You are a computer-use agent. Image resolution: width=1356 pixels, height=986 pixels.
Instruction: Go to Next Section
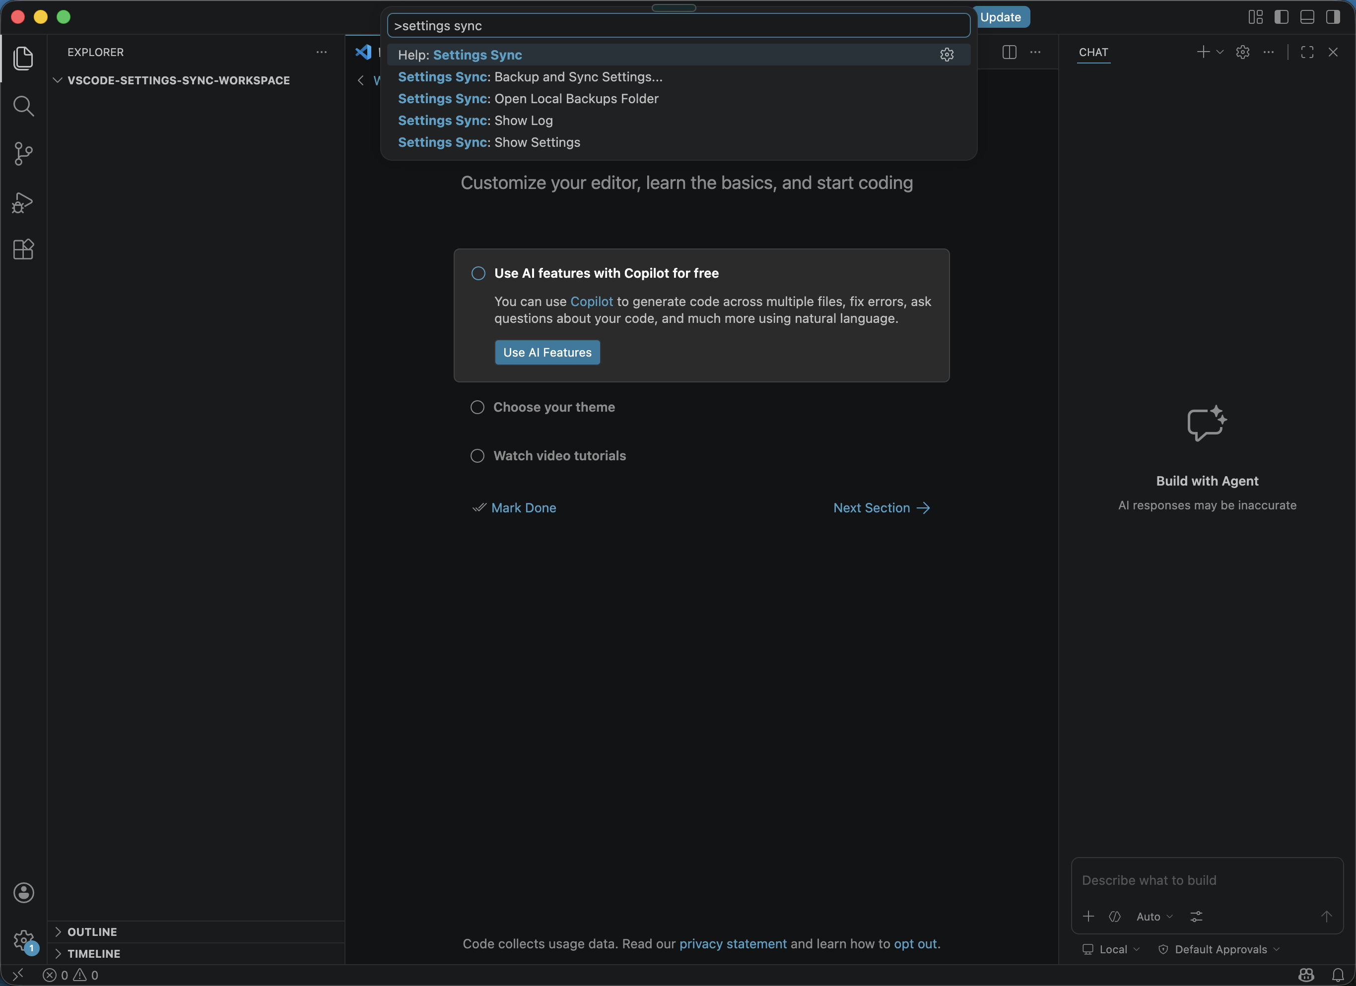click(882, 508)
